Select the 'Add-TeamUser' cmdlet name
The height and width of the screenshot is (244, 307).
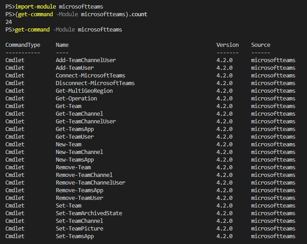tap(75, 68)
